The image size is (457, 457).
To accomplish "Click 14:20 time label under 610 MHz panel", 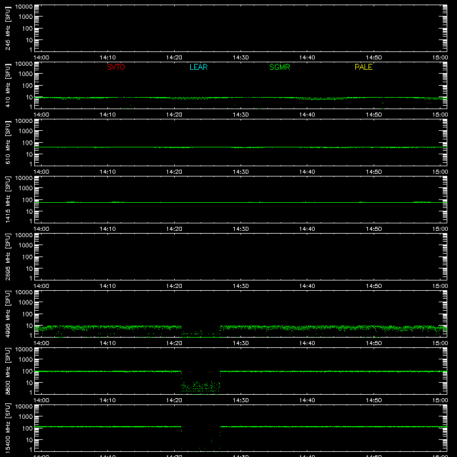I will coord(174,172).
